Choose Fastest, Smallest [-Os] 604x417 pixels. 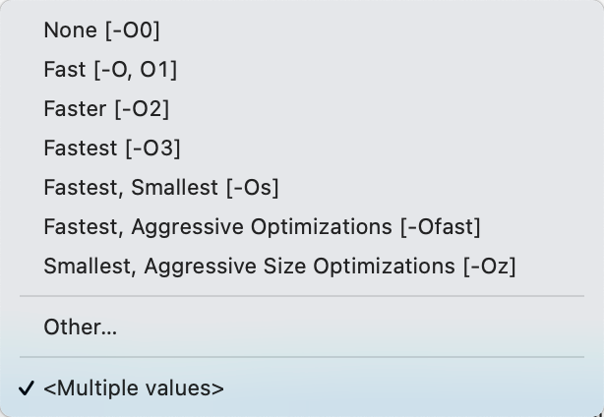161,188
